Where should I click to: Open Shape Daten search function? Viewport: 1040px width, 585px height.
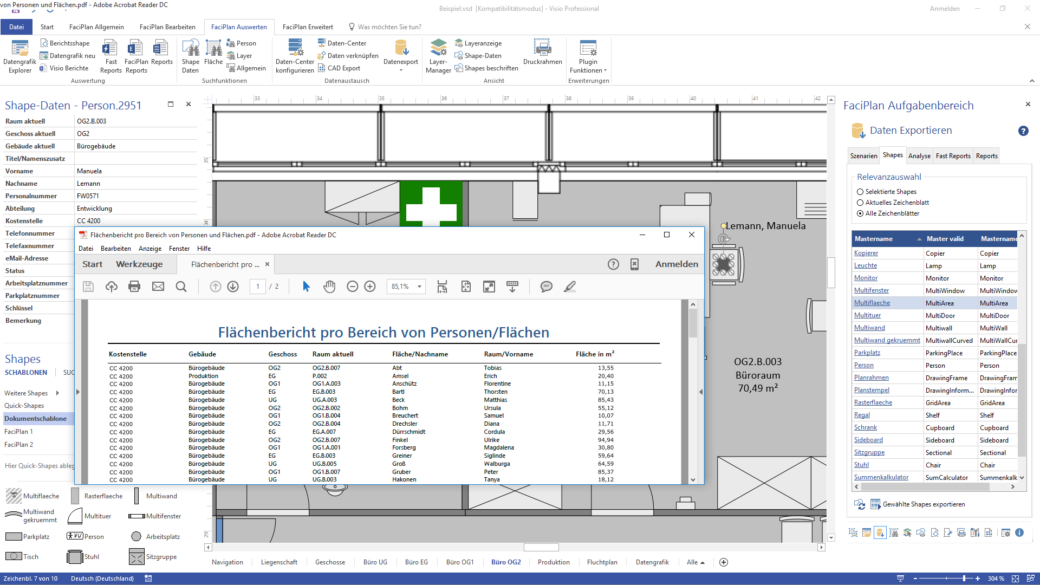pyautogui.click(x=190, y=56)
